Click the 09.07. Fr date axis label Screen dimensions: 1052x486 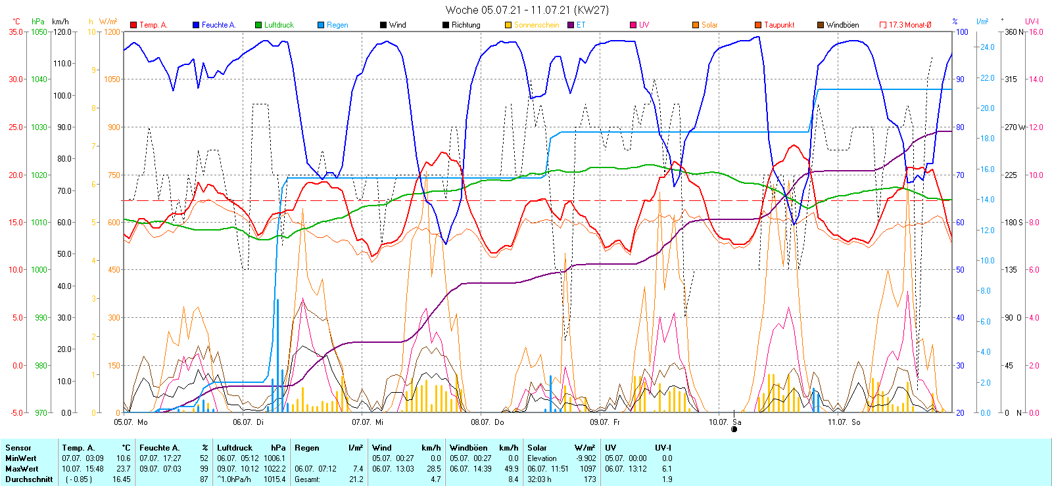point(605,422)
